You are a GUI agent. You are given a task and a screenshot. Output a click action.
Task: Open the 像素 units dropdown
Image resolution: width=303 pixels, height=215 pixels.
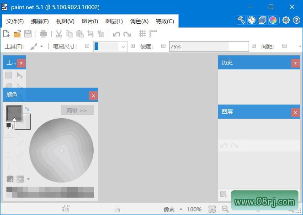tap(173, 209)
